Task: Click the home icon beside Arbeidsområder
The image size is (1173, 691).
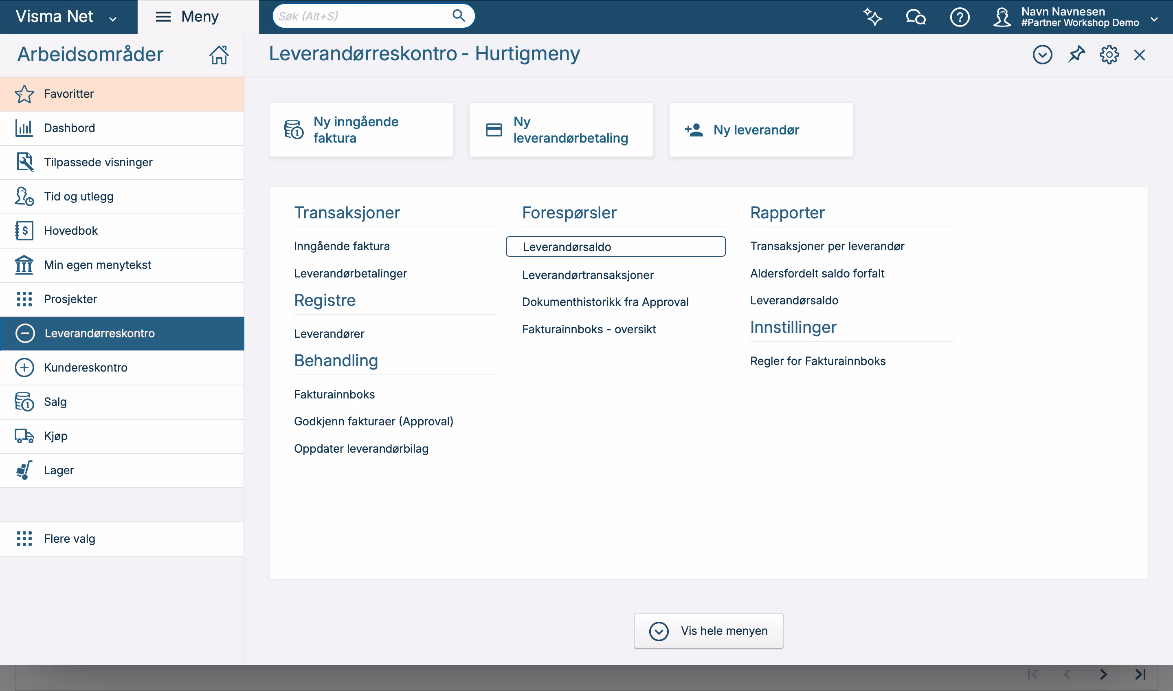Action: [219, 55]
